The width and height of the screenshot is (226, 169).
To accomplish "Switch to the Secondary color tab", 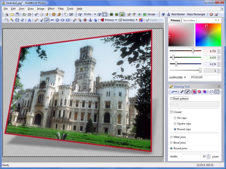I will (189, 20).
